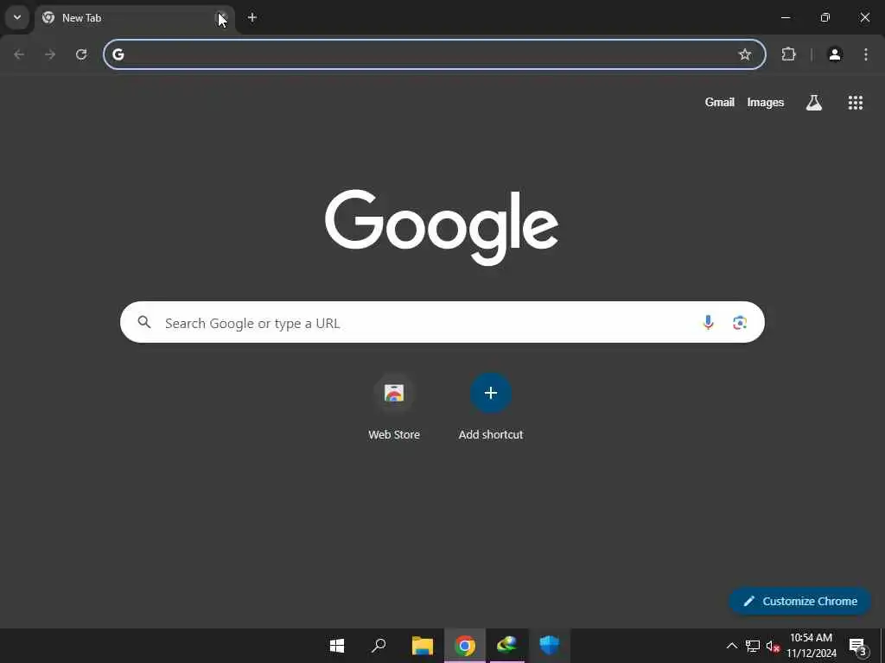Open Chrome's three-dot menu
This screenshot has height=663, width=885.
(x=866, y=54)
